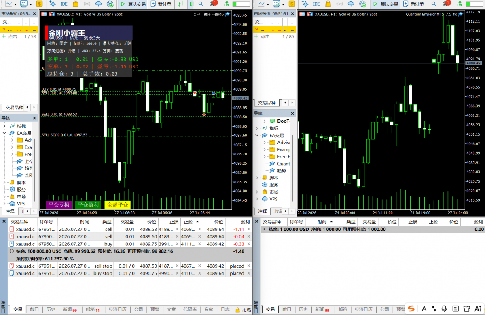Toggle 算法交易 in the left terminal
Screen dimensions: 485x315
coord(133,4)
